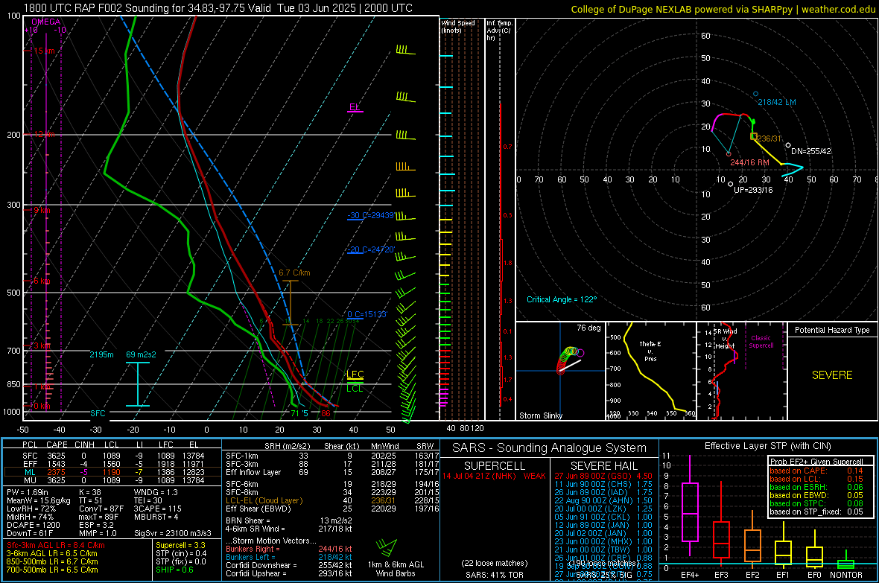Click the '6.7 C/km' lapse rate label
This screenshot has height=583, width=879.
point(294,273)
